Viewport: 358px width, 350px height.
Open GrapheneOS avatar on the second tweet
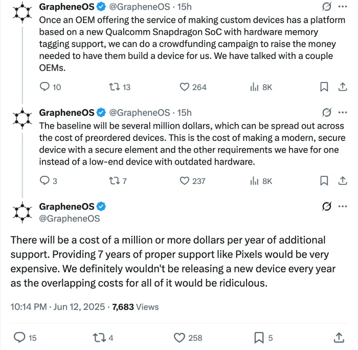pos(23,118)
